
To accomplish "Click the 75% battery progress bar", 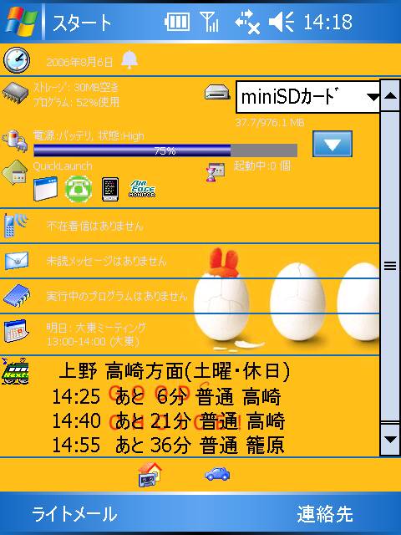I will (165, 150).
